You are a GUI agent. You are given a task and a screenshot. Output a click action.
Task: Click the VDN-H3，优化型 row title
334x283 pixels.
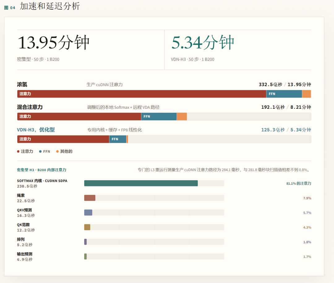[36, 130]
